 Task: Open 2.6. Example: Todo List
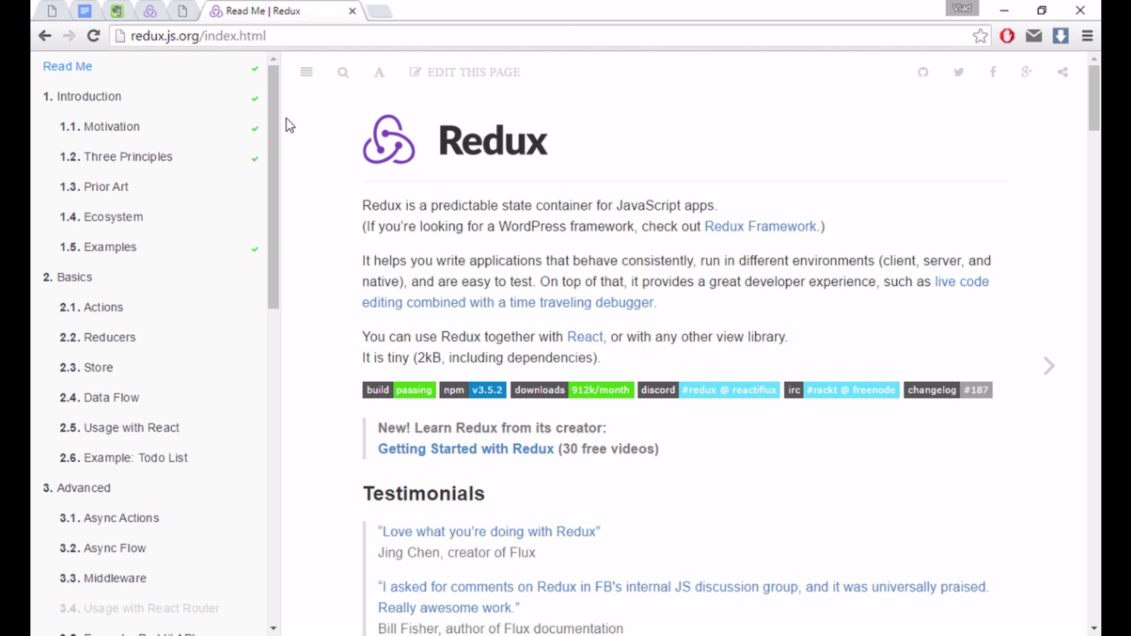tap(124, 458)
